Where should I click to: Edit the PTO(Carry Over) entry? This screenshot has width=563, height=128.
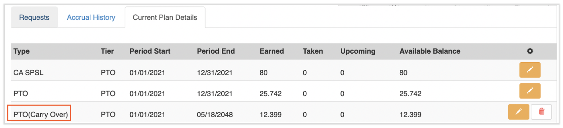click(519, 112)
